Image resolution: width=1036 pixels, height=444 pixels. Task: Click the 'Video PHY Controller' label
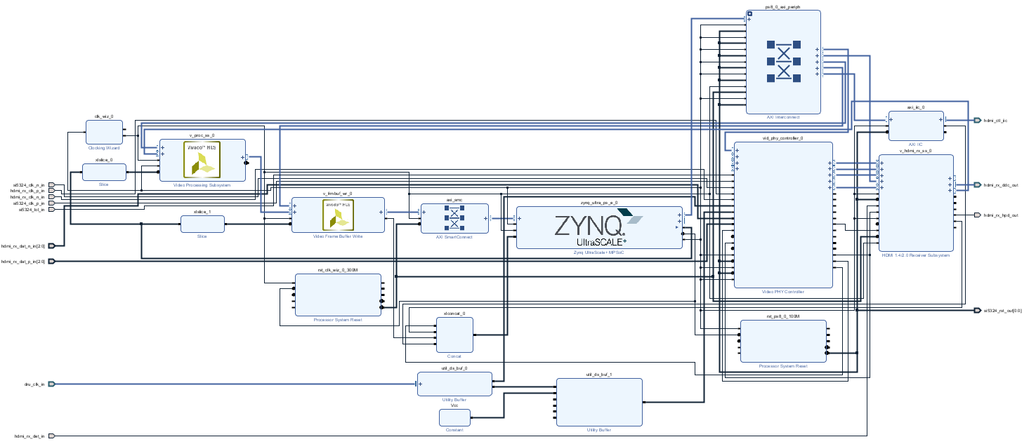click(x=783, y=292)
